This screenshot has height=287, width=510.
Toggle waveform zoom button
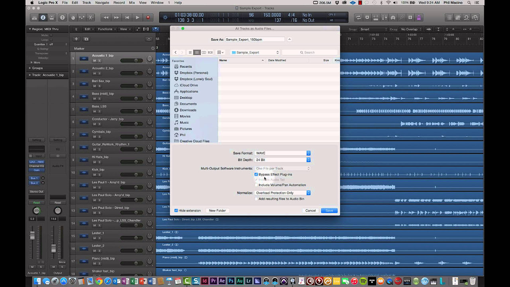tap(429, 29)
